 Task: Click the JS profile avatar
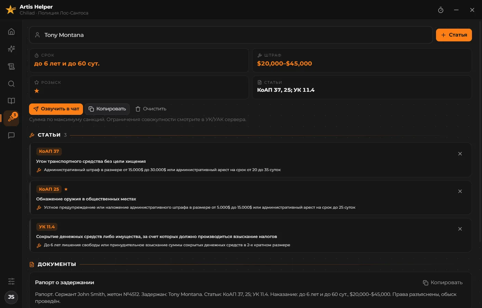click(x=11, y=297)
